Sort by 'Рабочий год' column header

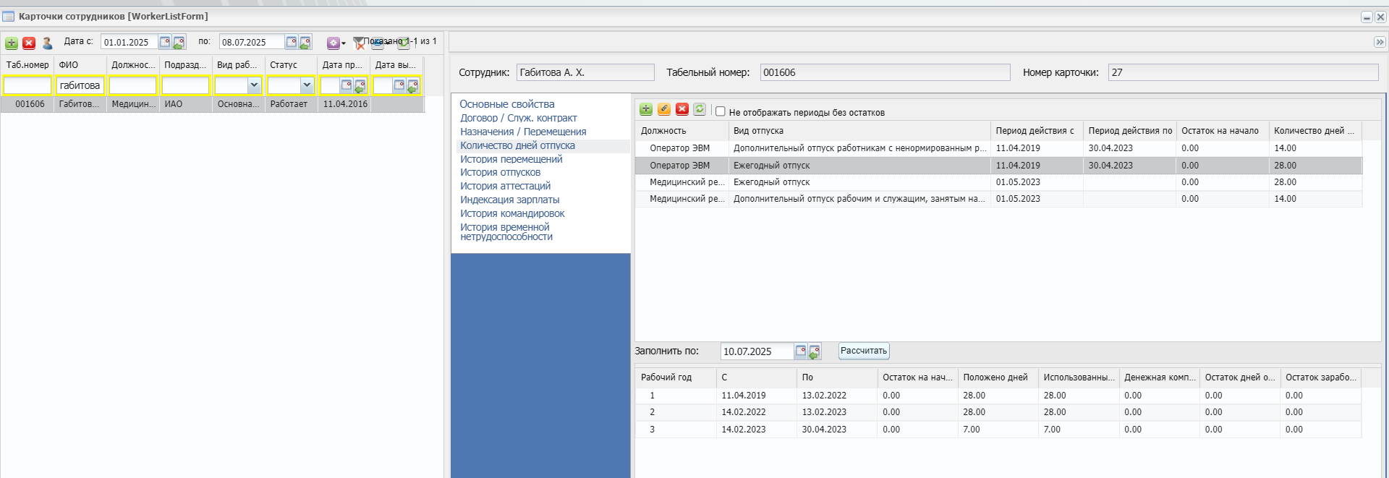676,377
